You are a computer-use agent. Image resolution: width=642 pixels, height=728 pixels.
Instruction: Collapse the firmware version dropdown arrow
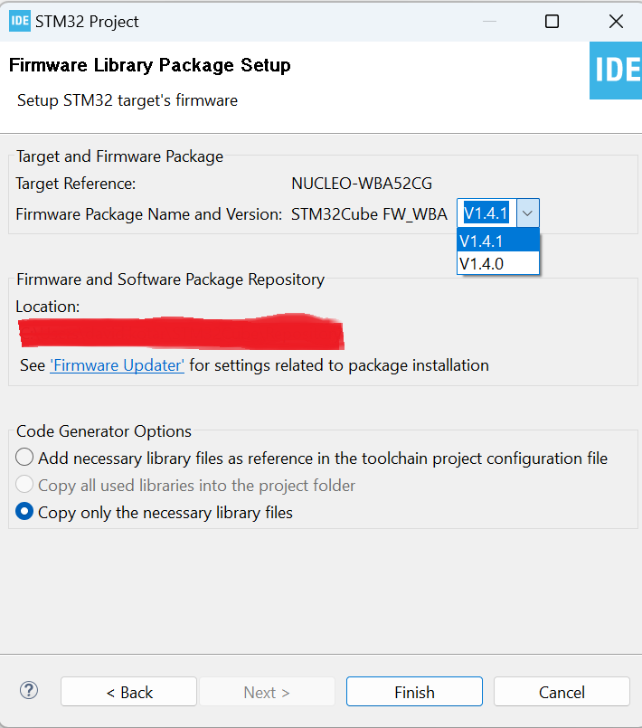529,213
